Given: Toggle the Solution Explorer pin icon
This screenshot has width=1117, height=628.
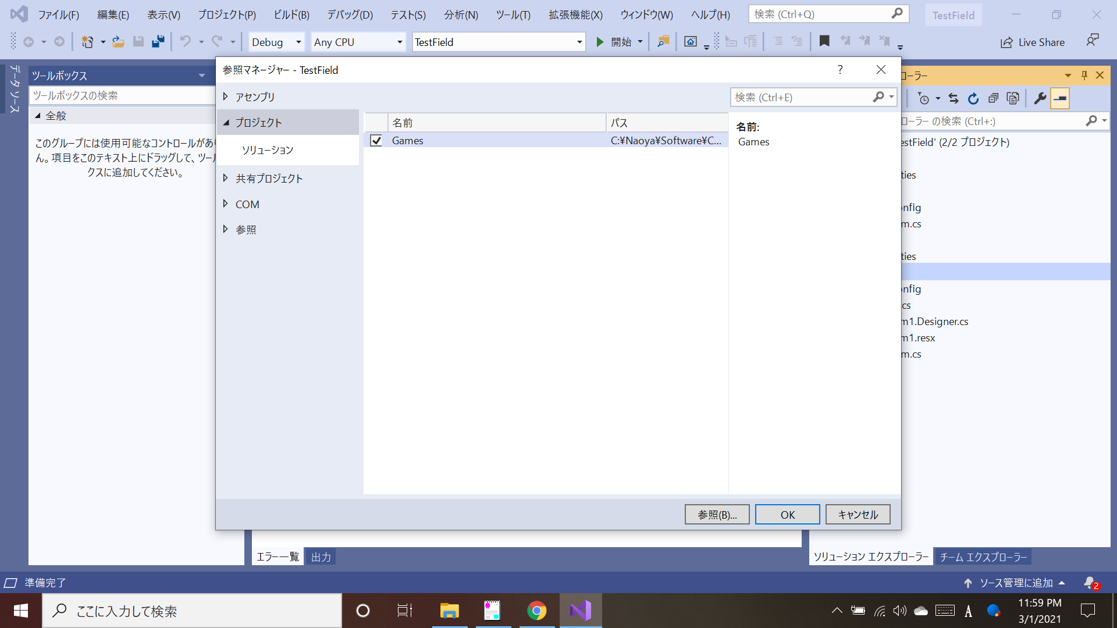Looking at the screenshot, I should (x=1084, y=75).
